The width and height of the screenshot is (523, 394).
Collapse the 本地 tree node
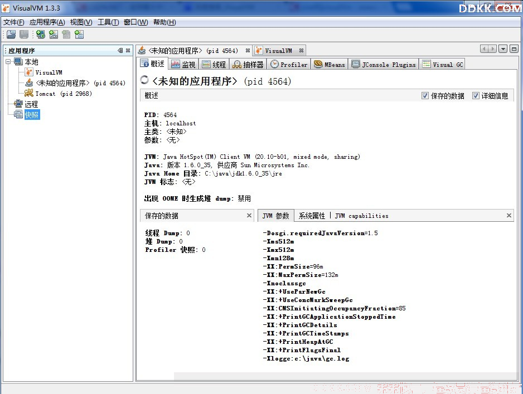pos(8,62)
